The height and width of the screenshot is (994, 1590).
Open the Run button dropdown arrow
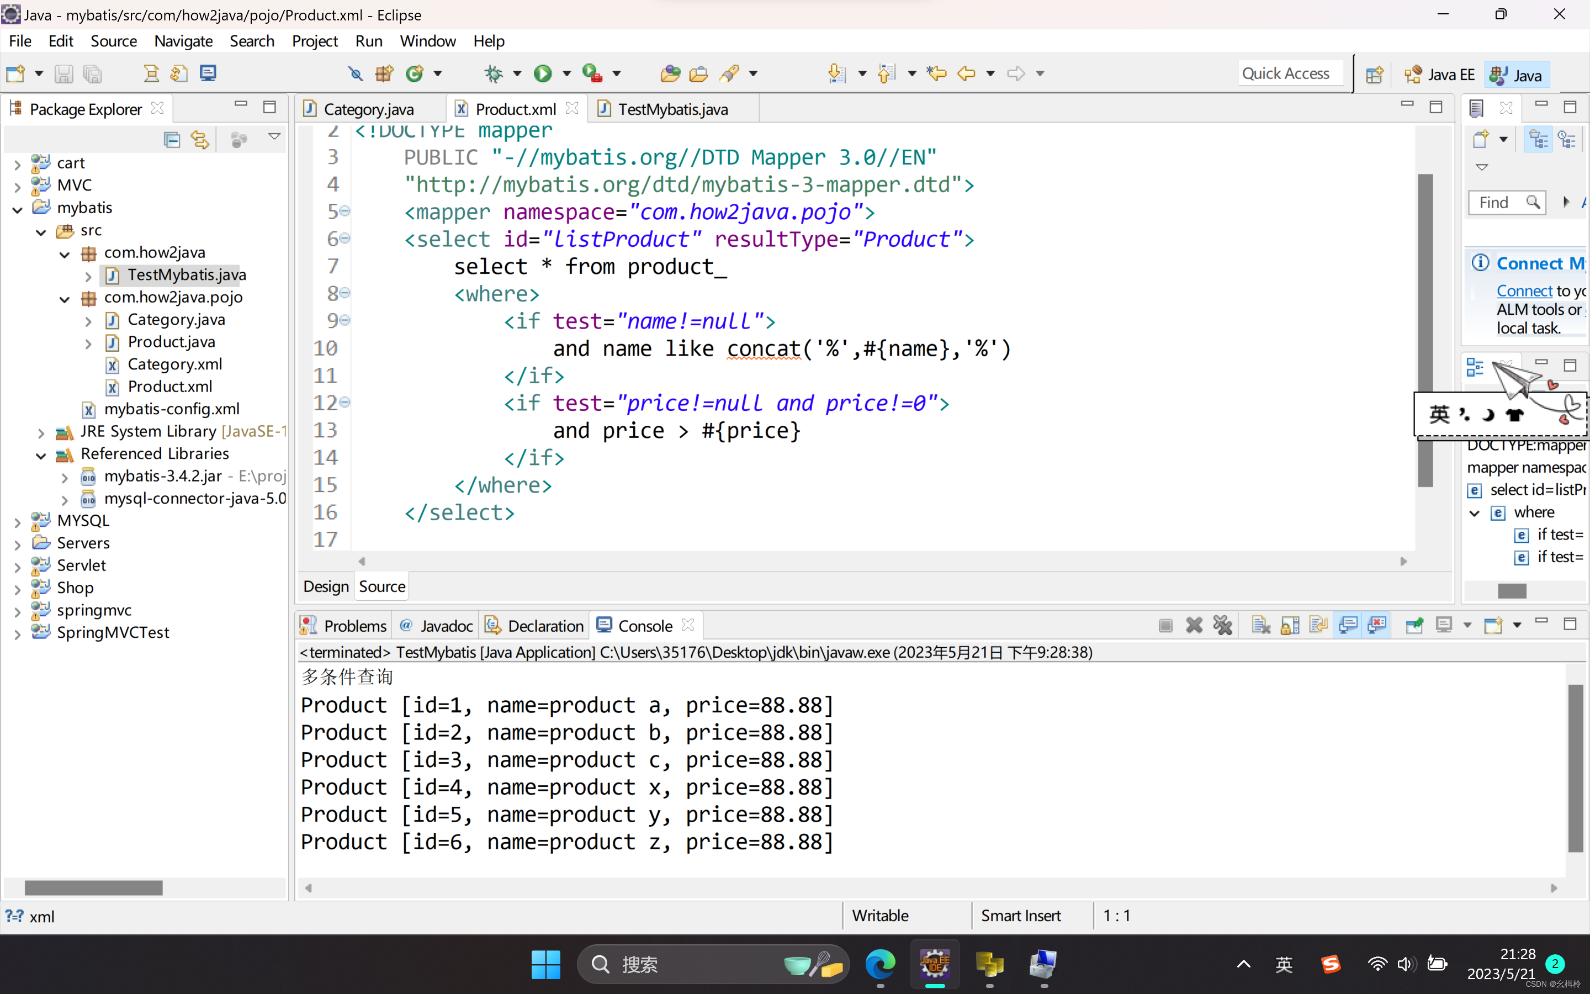(566, 73)
